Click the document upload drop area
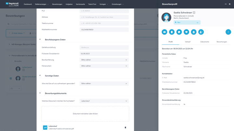The width and height of the screenshot is (234, 131). click(x=85, y=114)
